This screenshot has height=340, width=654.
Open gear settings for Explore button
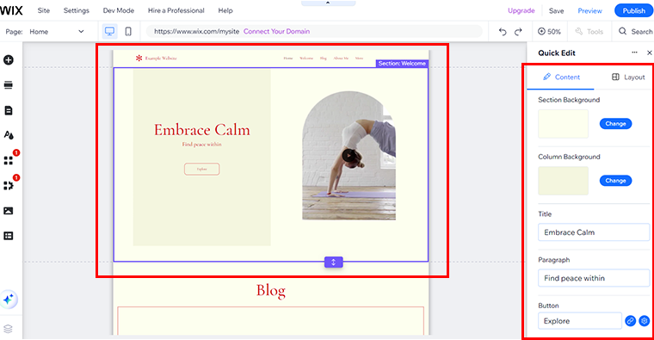645,321
